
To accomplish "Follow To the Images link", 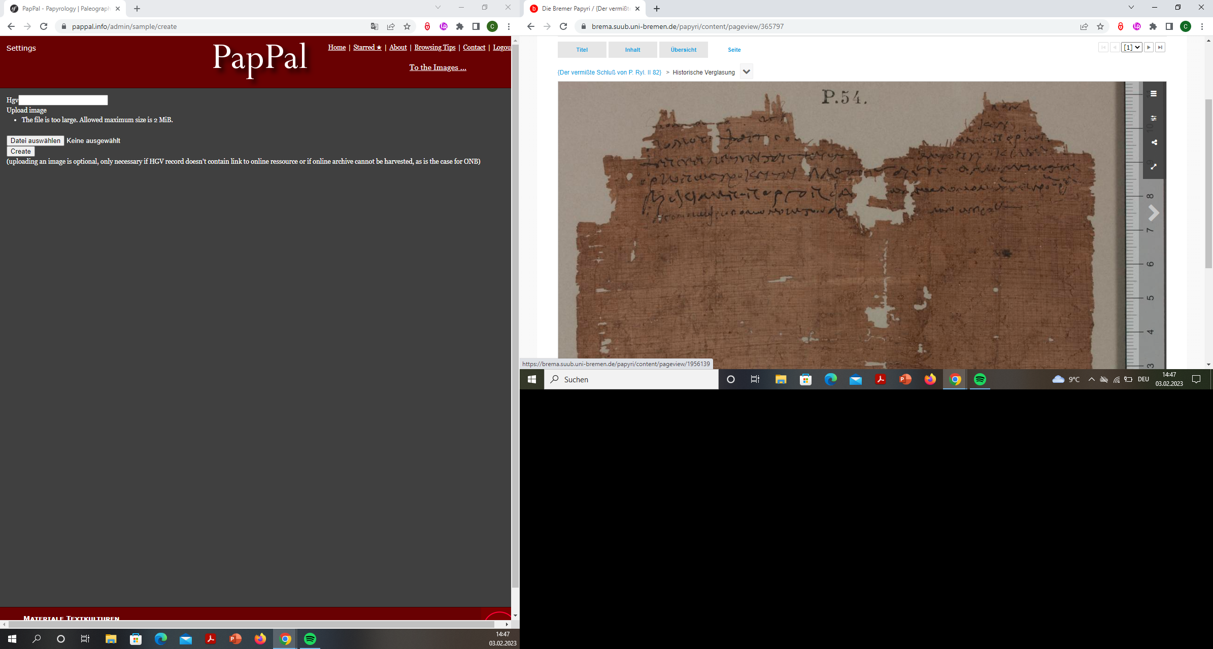I will (x=438, y=67).
